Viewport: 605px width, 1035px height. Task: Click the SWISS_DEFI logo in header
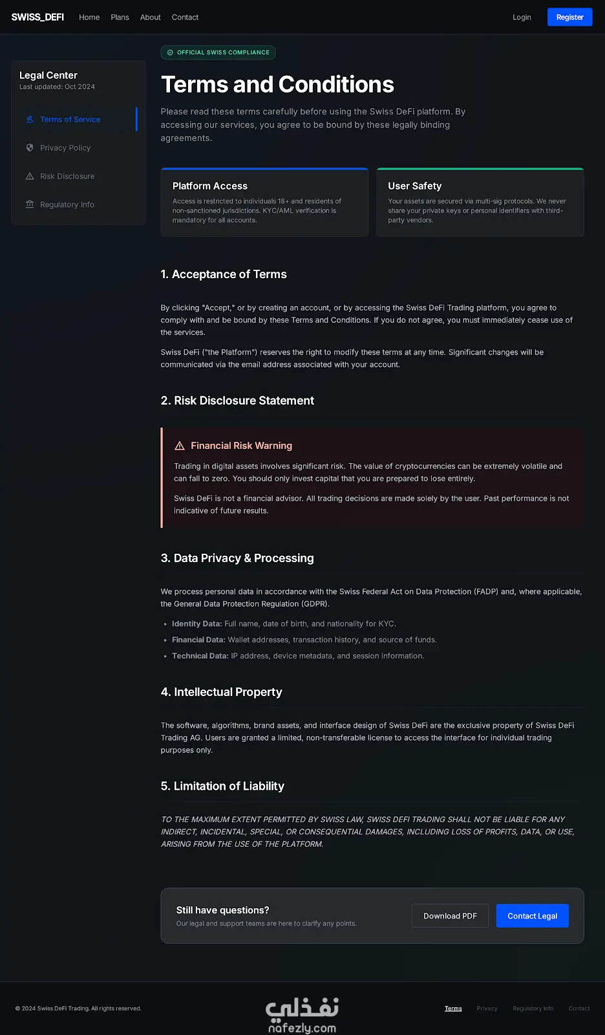[37, 17]
